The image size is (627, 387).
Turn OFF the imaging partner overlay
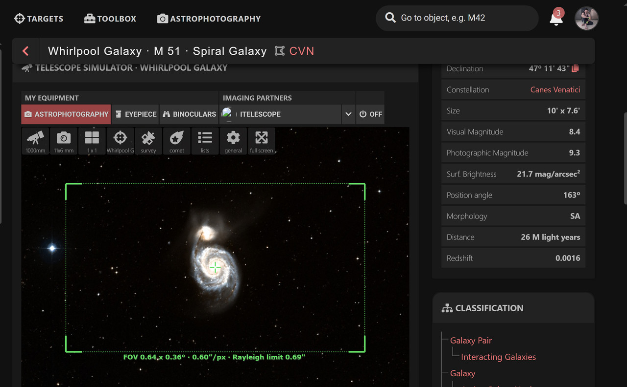tap(370, 114)
